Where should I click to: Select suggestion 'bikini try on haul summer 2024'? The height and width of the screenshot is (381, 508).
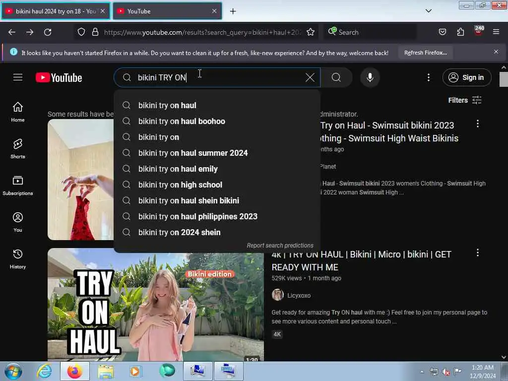(217, 153)
